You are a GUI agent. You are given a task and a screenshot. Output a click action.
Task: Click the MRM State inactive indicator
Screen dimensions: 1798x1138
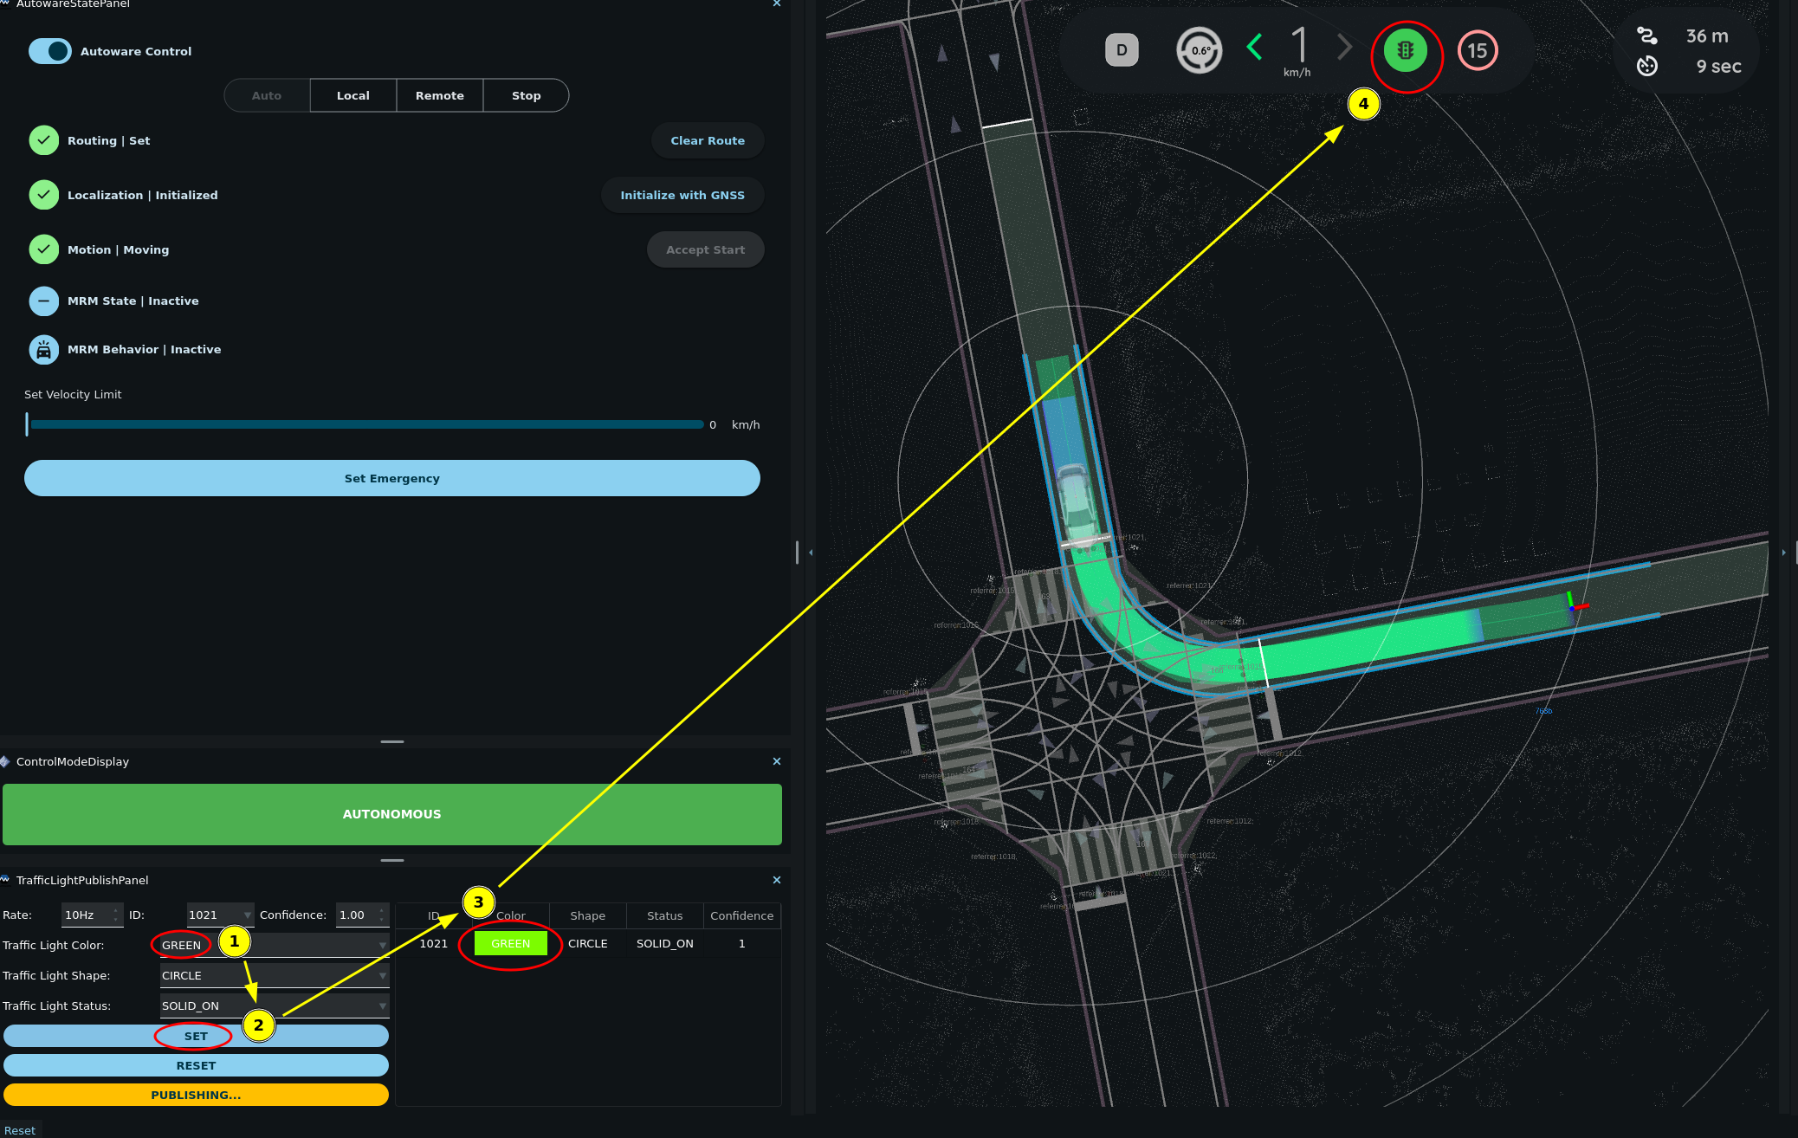coord(44,301)
